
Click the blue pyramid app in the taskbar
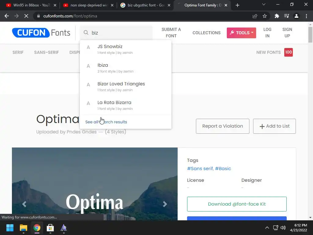64,228
